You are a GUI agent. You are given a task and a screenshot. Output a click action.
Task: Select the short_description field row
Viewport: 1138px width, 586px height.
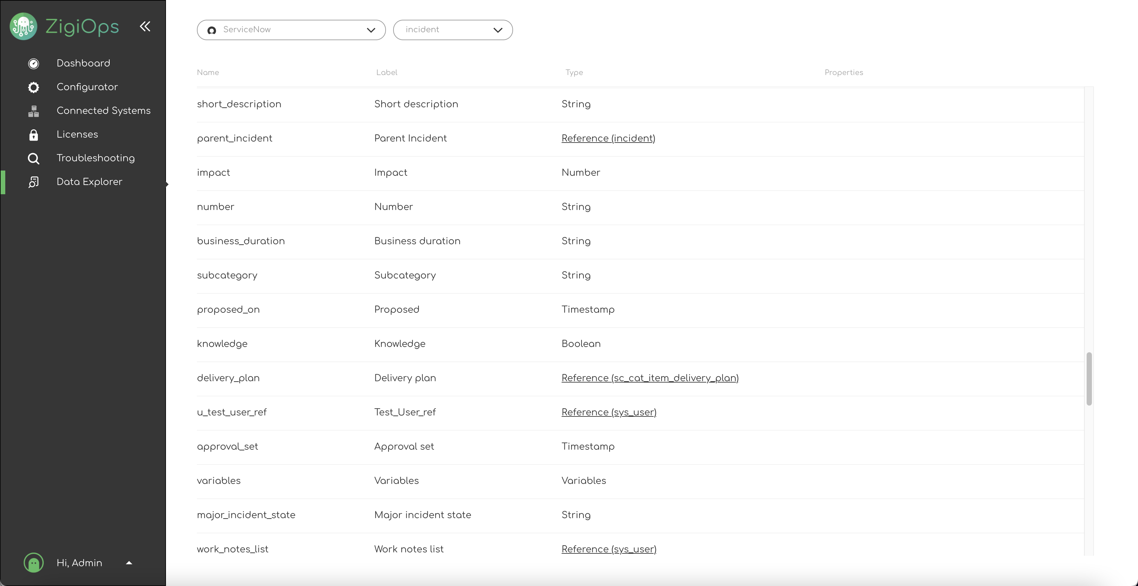239,104
